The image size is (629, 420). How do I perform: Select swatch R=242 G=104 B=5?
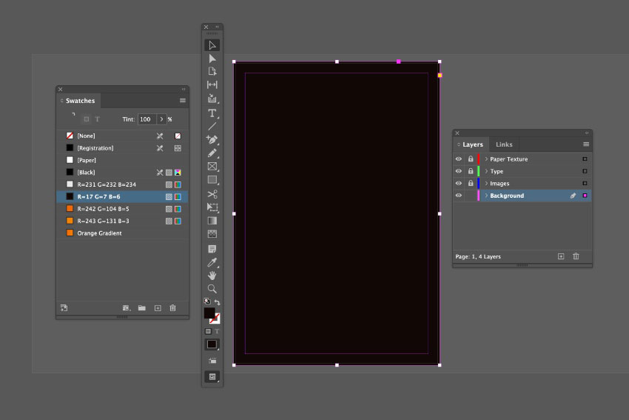point(122,209)
